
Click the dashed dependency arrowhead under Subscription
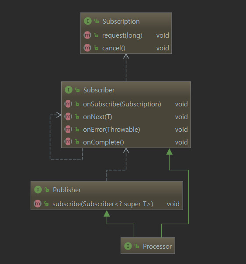click(126, 56)
